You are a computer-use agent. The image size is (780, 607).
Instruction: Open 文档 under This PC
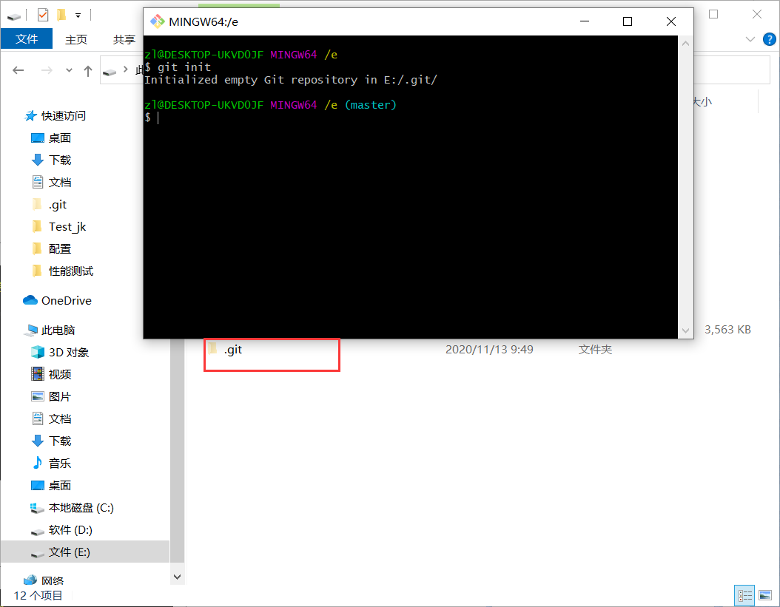pyautogui.click(x=60, y=419)
